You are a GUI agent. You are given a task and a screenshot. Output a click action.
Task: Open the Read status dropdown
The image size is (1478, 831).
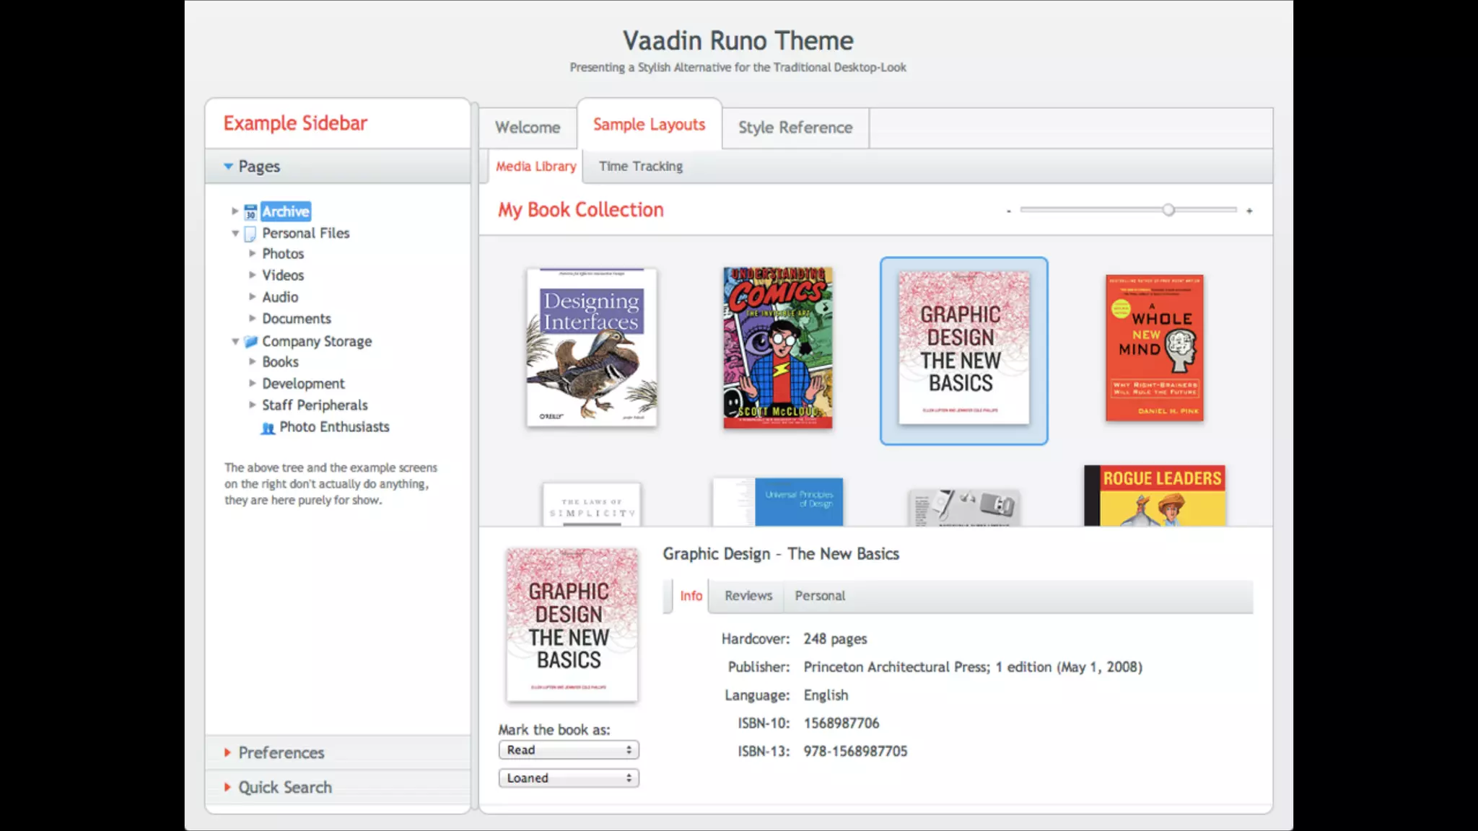click(x=568, y=750)
